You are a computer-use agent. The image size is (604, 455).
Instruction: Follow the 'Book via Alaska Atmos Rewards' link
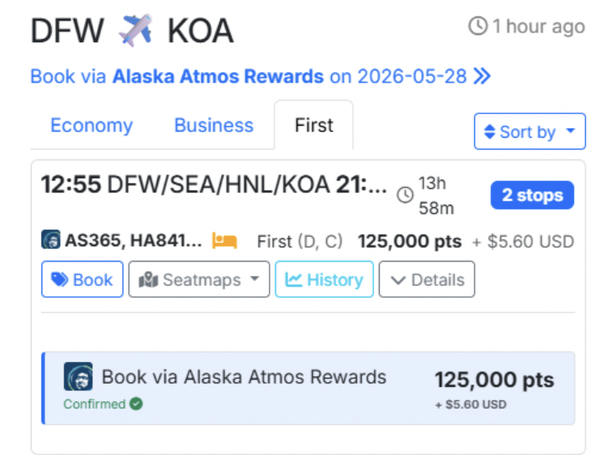tap(218, 77)
